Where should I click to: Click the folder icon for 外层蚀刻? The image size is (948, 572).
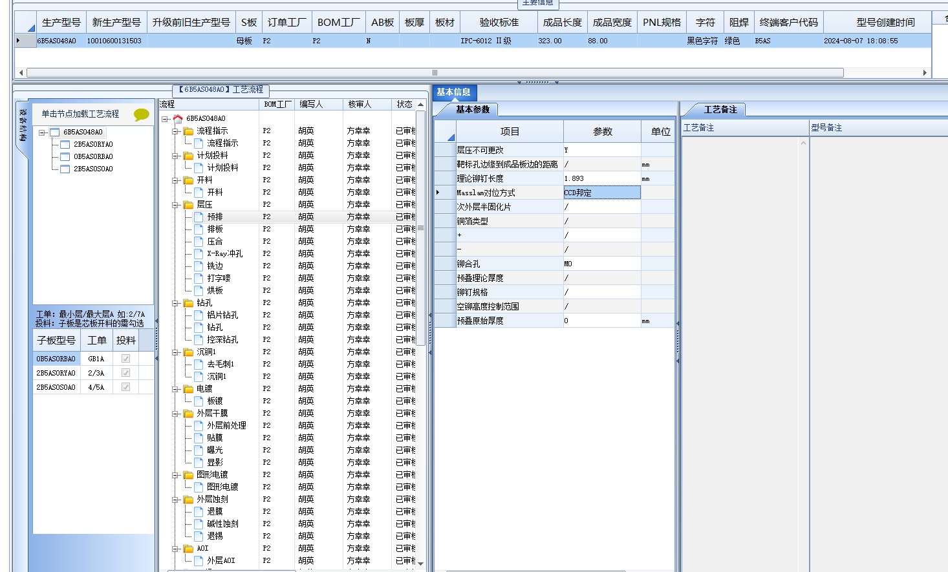[188, 499]
